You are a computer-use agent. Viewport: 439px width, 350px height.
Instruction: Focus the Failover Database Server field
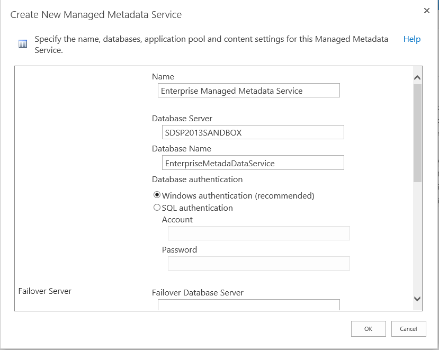tap(248, 304)
